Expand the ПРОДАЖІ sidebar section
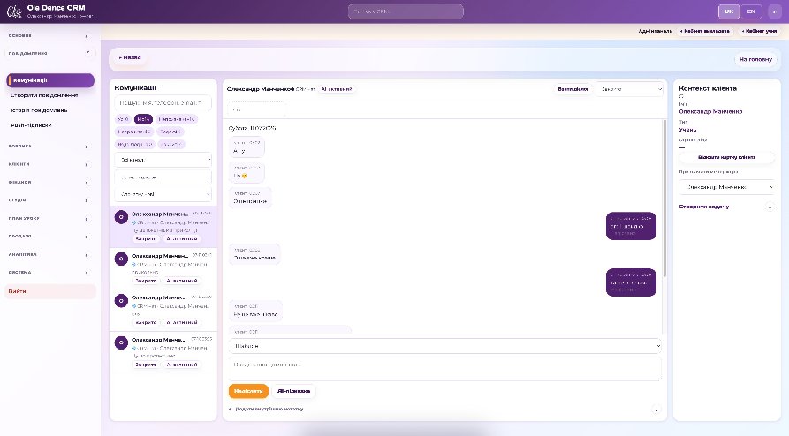Viewport: 789px width, 436px height. (x=49, y=237)
